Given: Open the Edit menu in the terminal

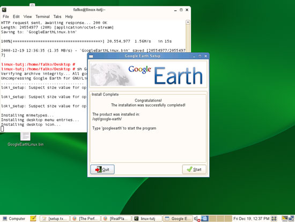Looking at the screenshot, I should [x=16, y=17].
